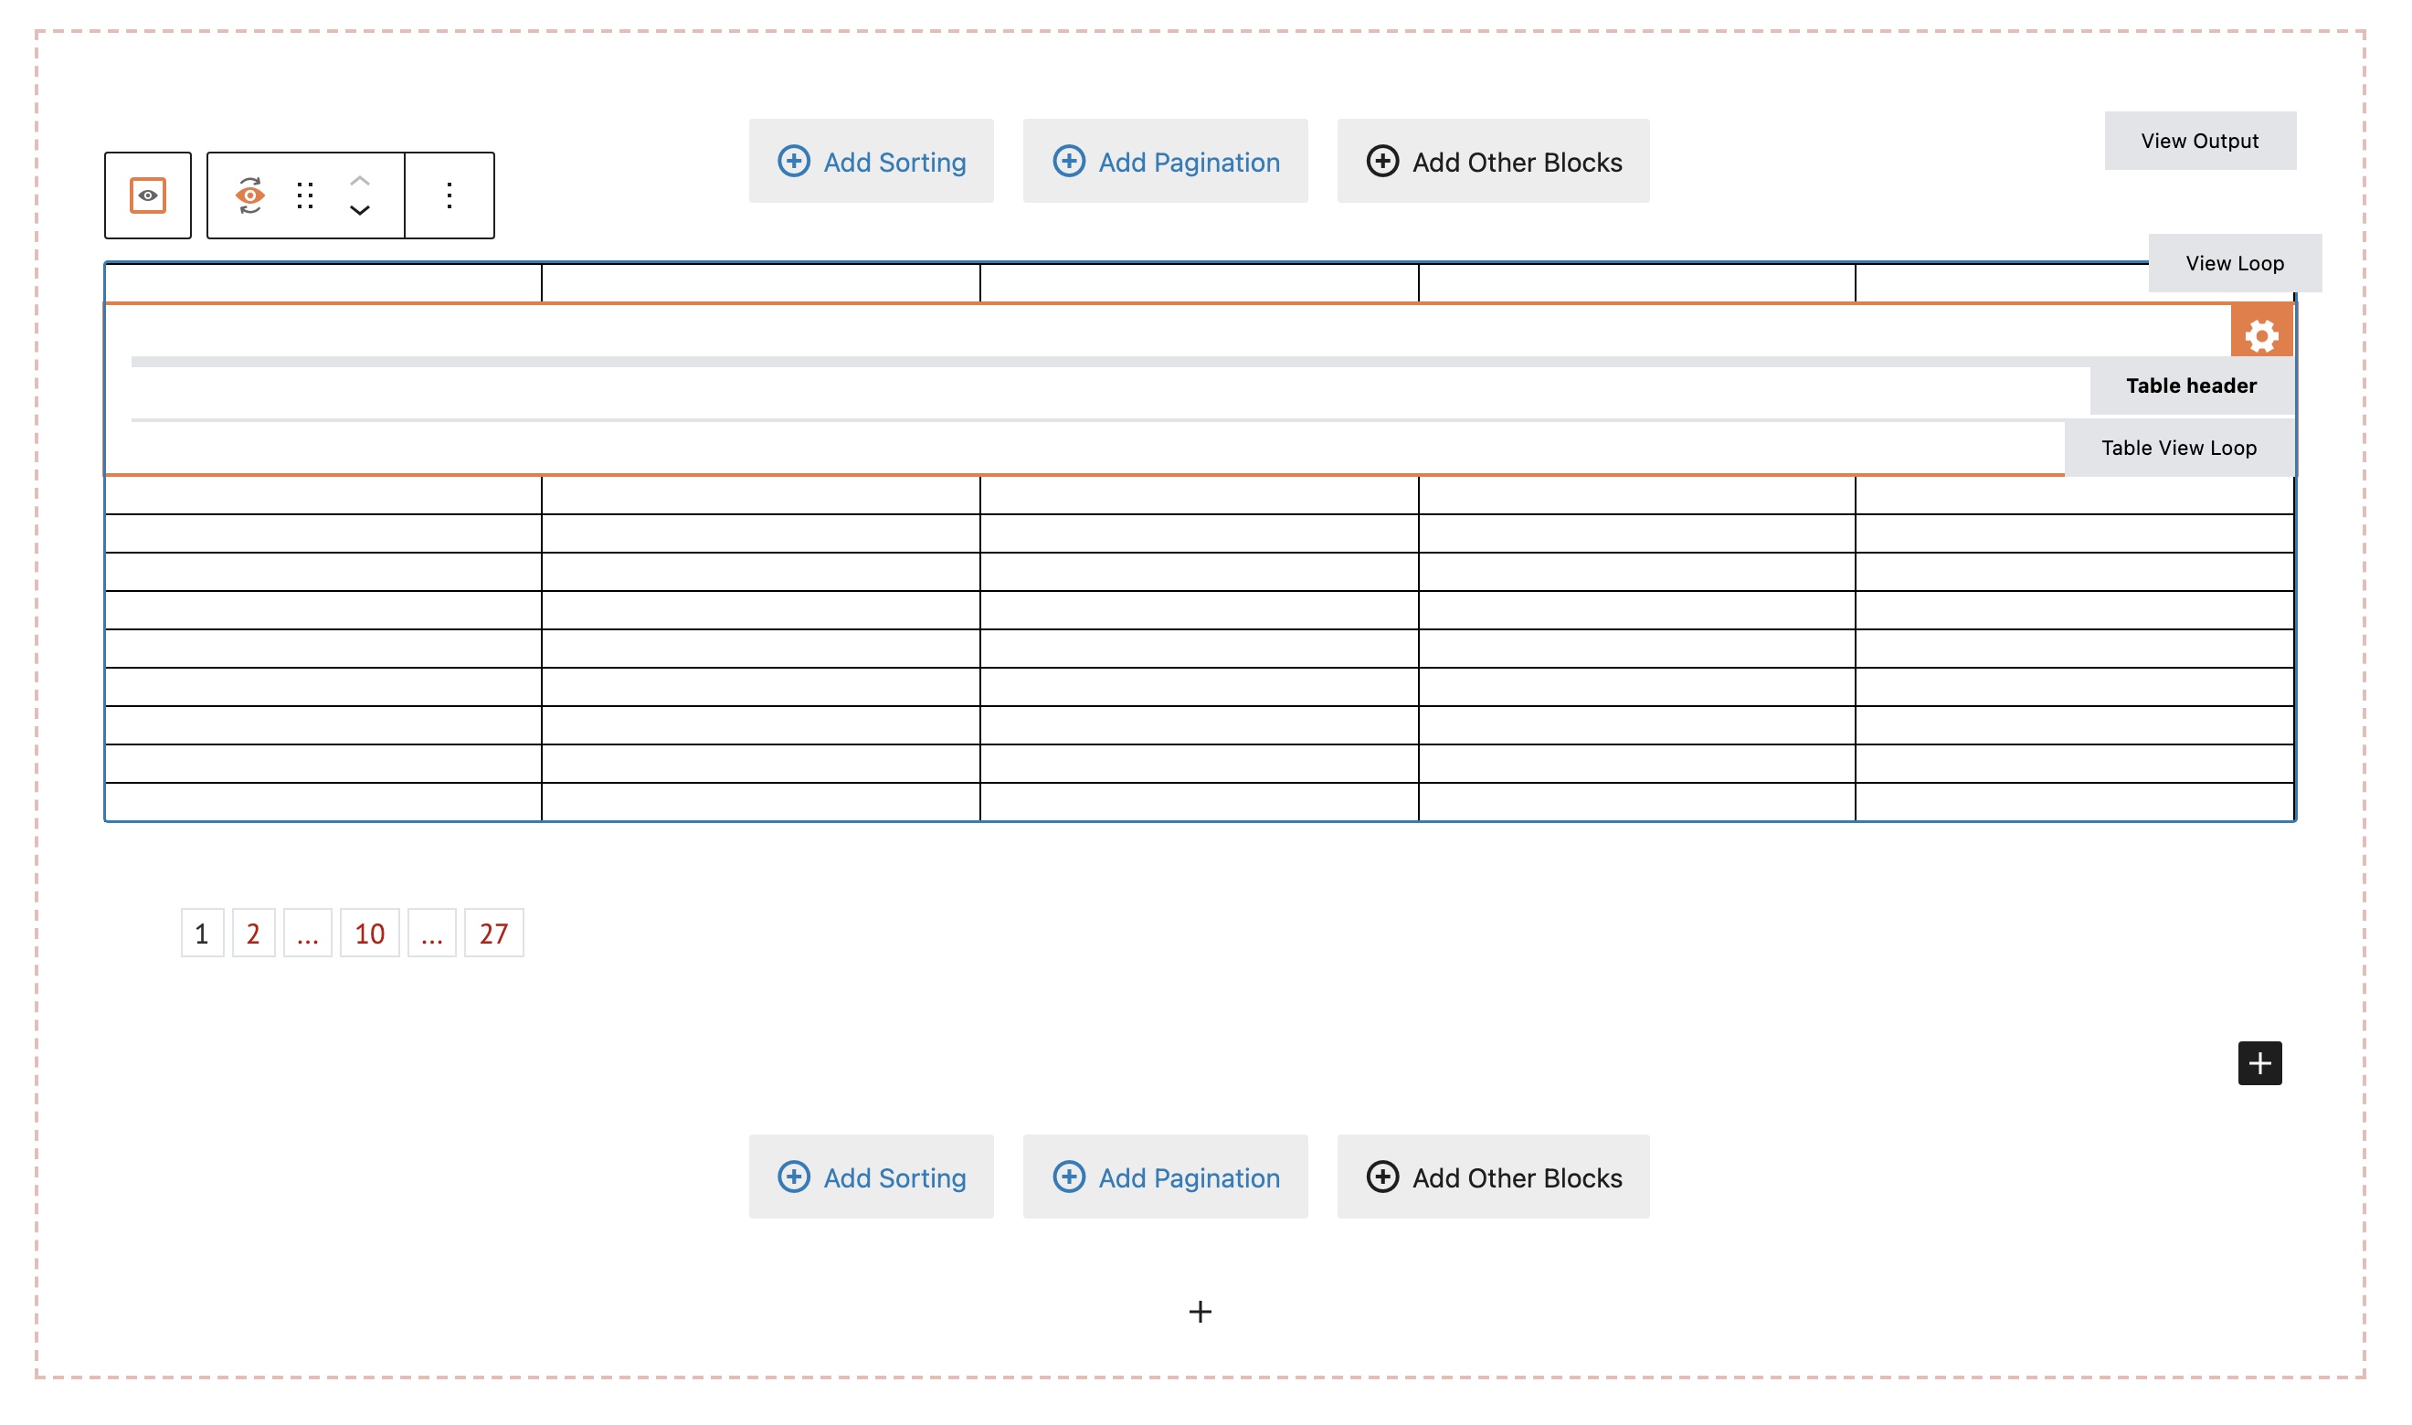
Task: Move block down with the down chevron
Action: click(360, 210)
